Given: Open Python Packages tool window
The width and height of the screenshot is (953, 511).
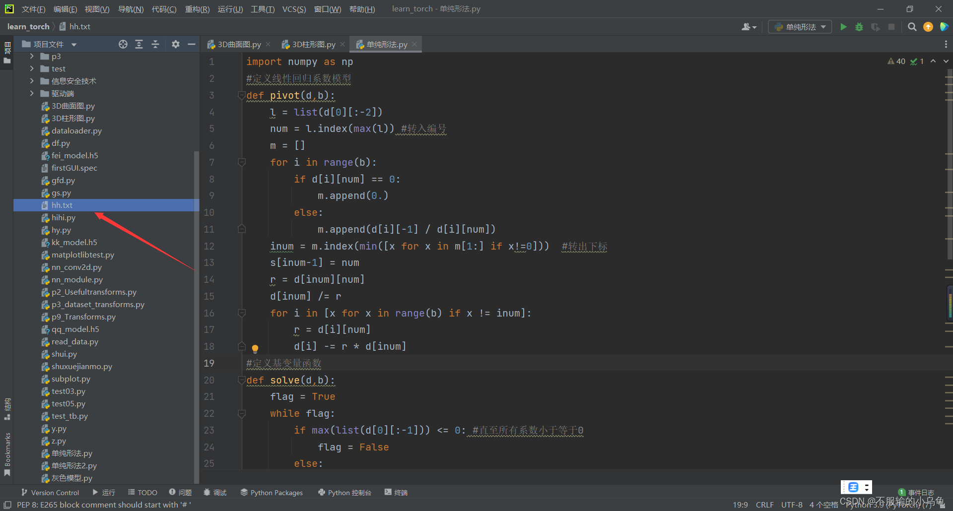Looking at the screenshot, I should coord(272,492).
